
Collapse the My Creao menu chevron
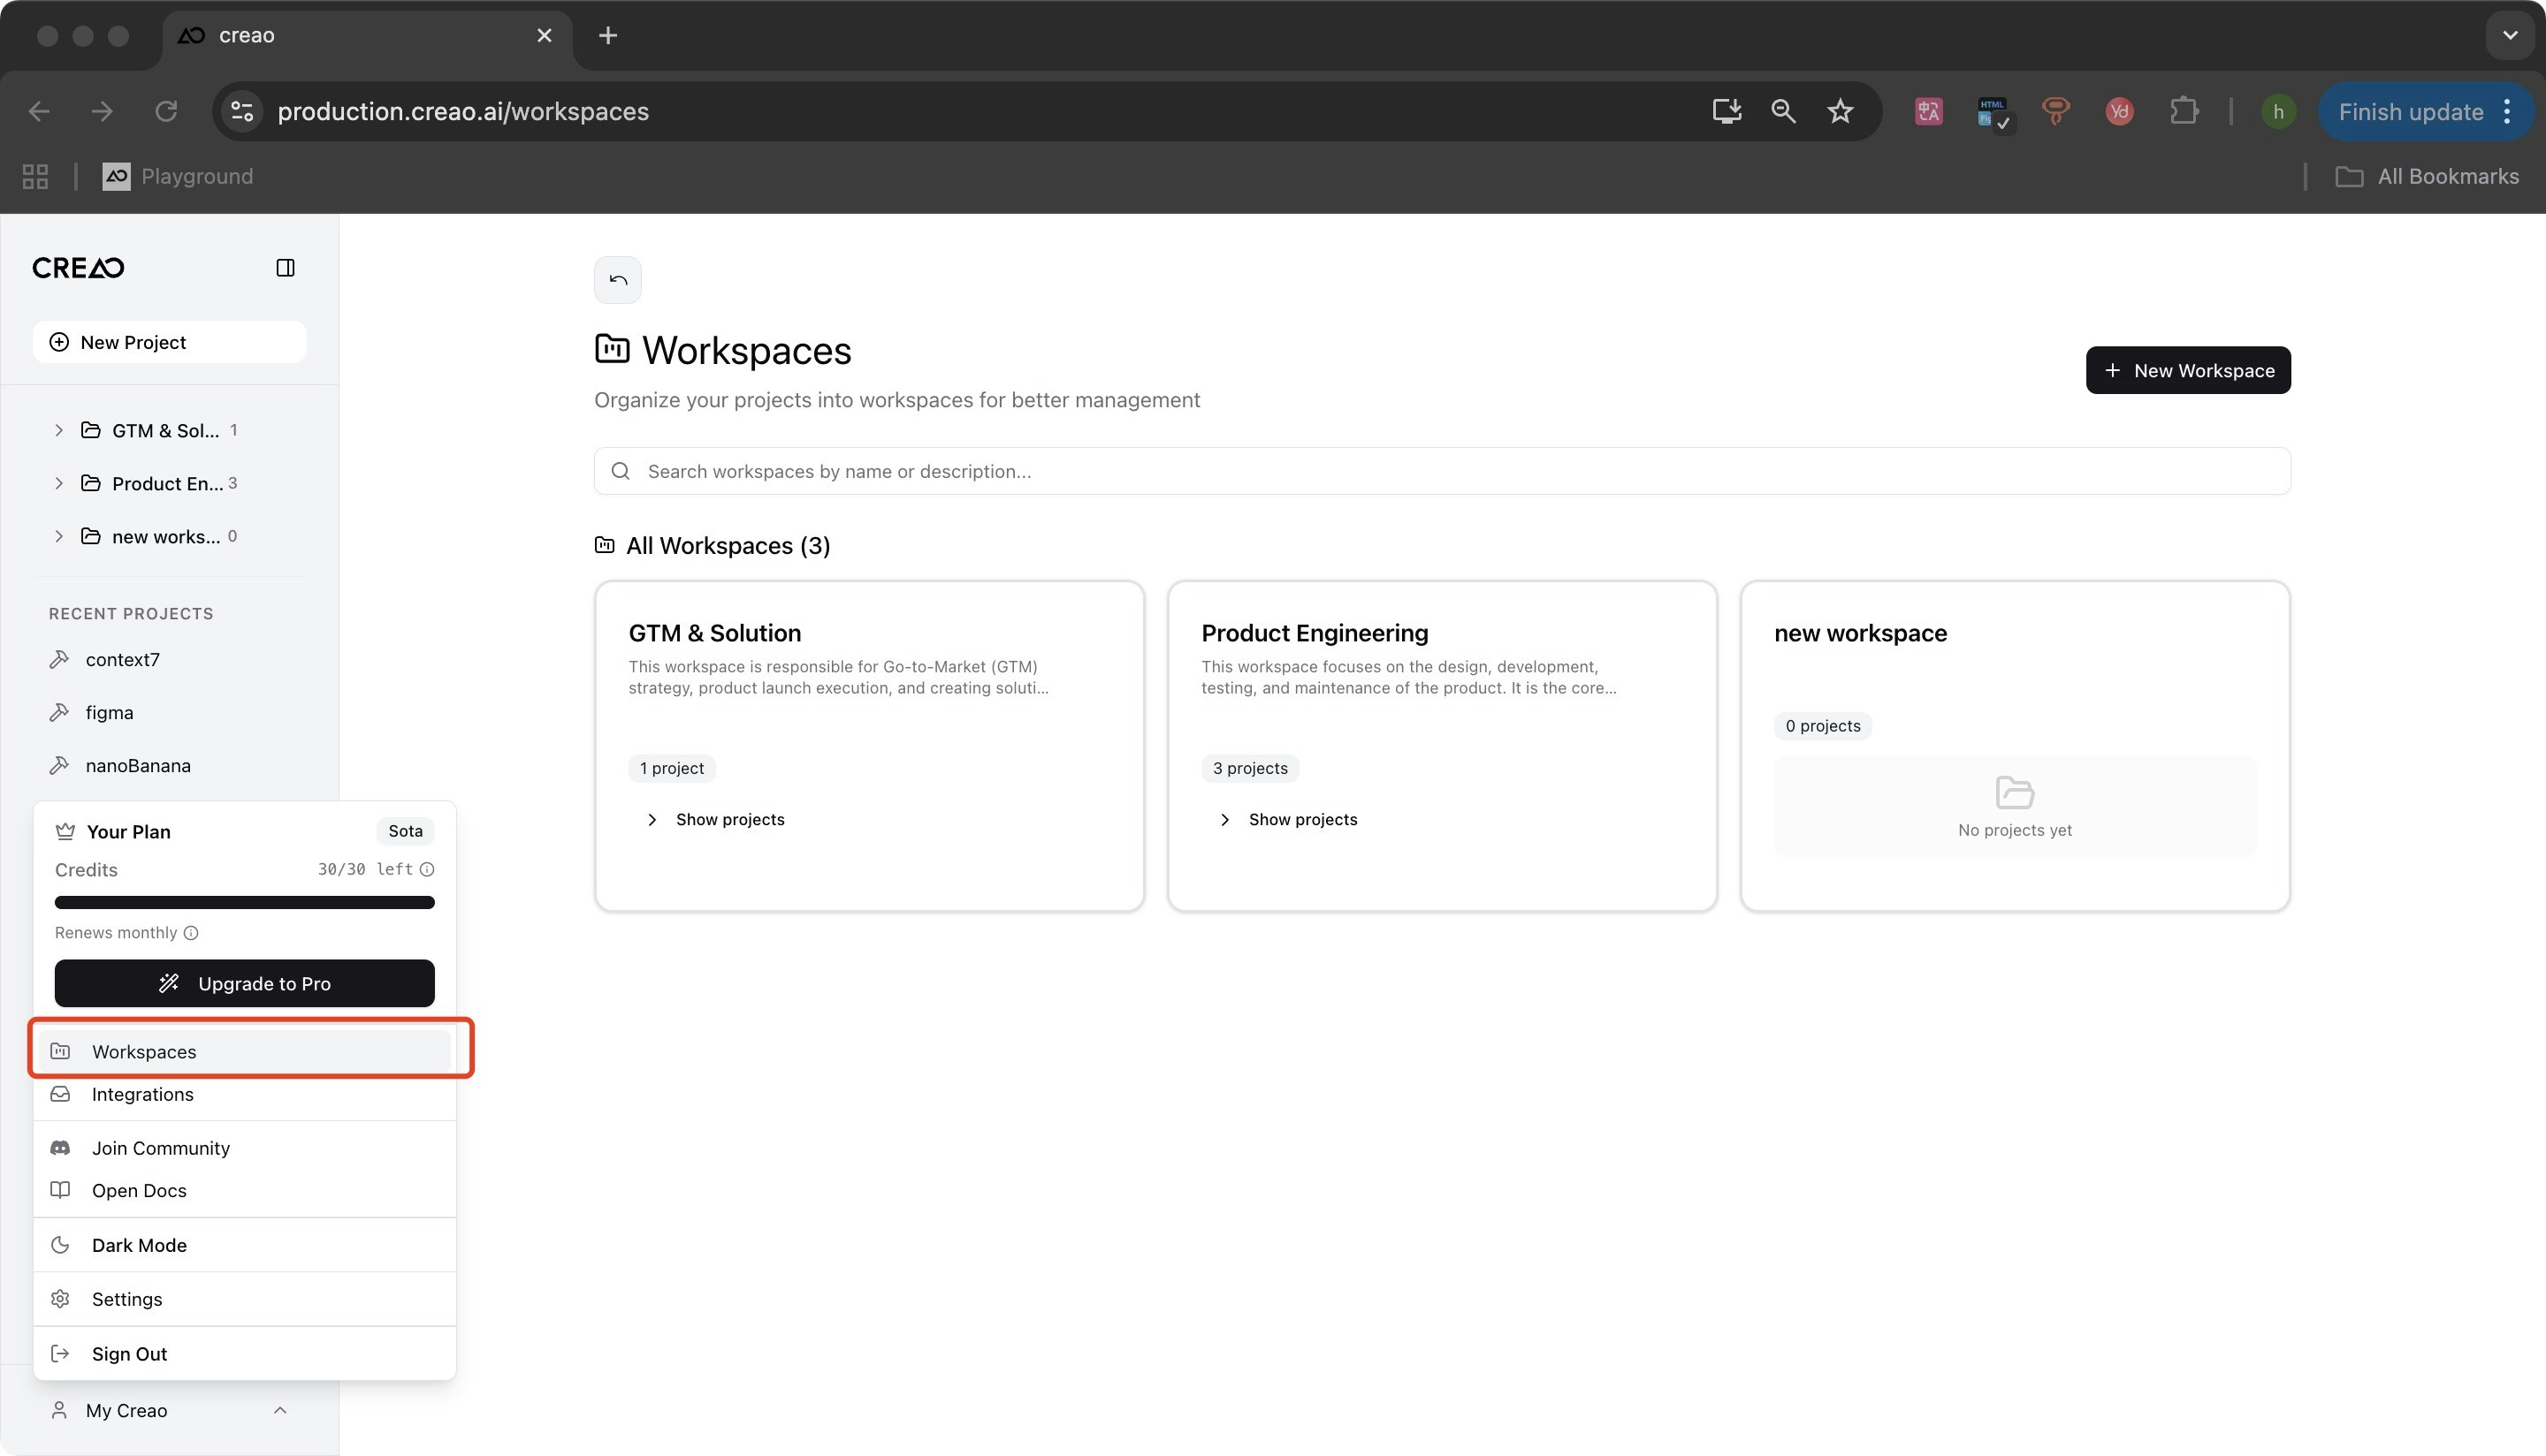click(x=280, y=1411)
